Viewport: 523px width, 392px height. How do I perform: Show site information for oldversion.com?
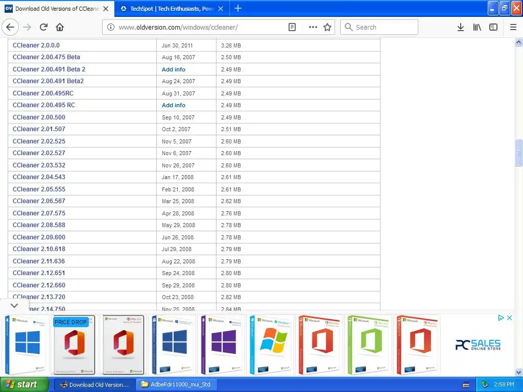pyautogui.click(x=111, y=27)
